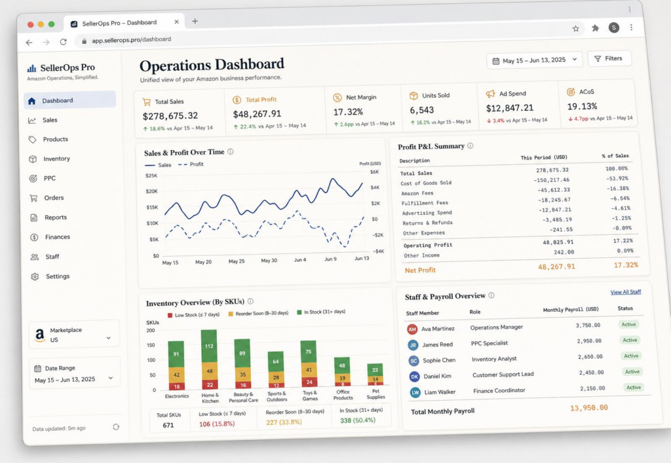This screenshot has width=671, height=463.
Task: Expand the sidebar Date Range selector
Action: [x=75, y=374]
